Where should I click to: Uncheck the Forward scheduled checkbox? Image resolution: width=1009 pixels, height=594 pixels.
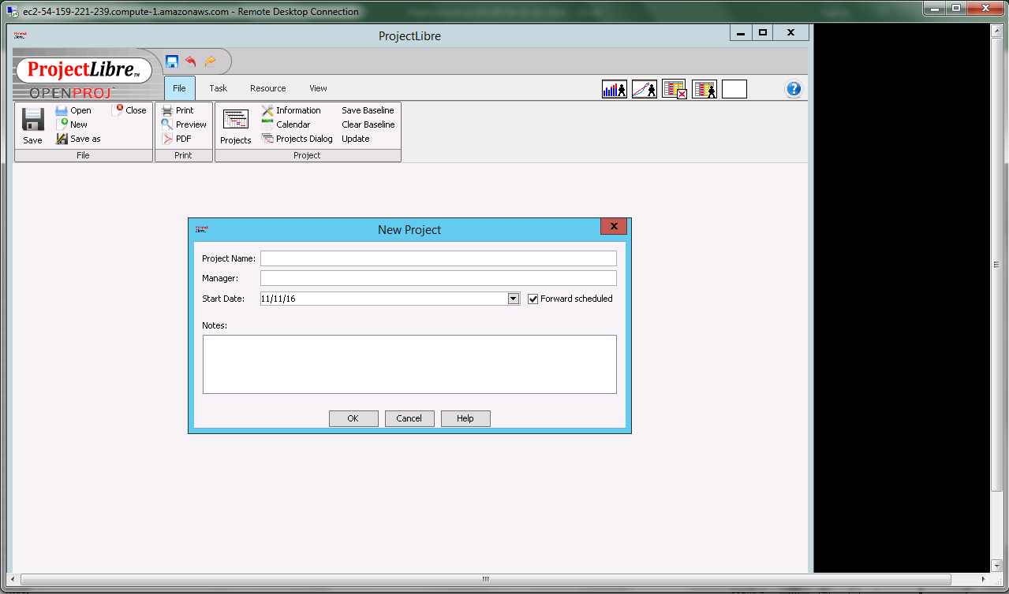coord(533,299)
